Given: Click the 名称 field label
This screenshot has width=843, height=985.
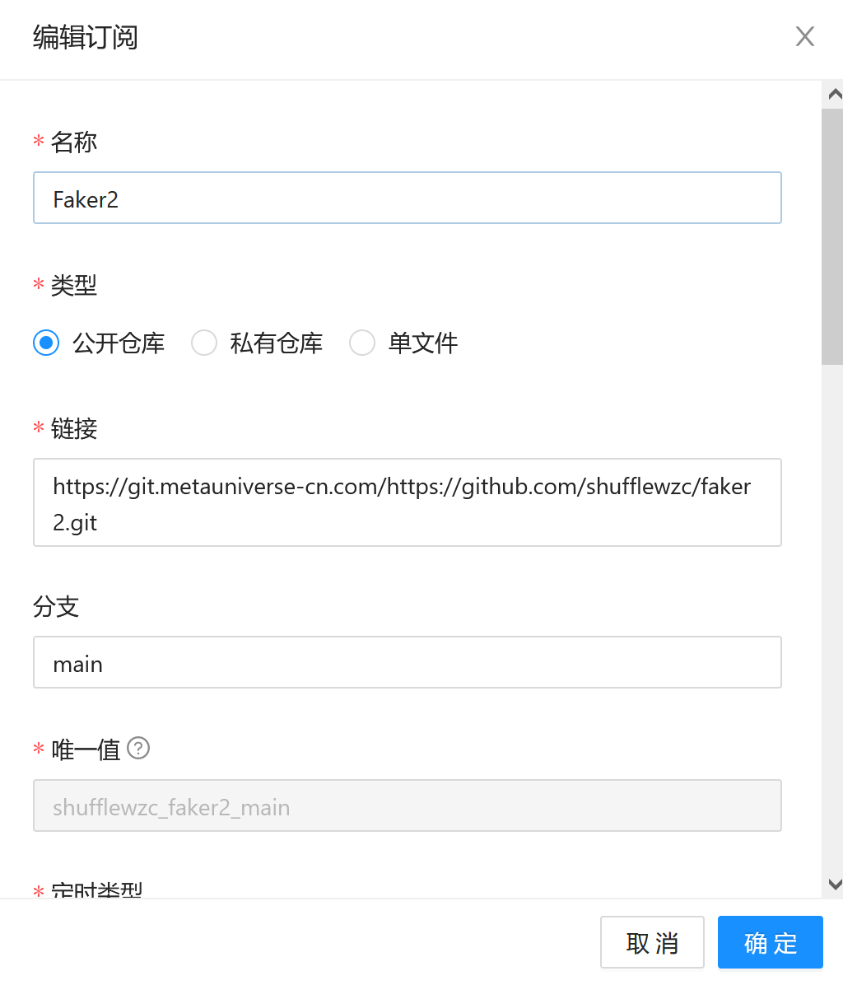Looking at the screenshot, I should click(x=74, y=142).
